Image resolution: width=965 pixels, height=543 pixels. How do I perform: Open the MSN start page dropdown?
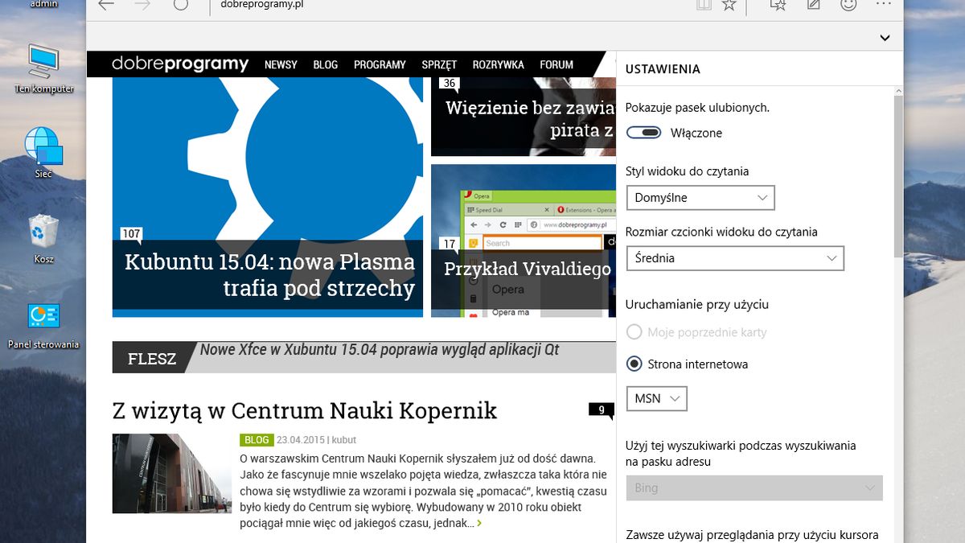tap(657, 398)
